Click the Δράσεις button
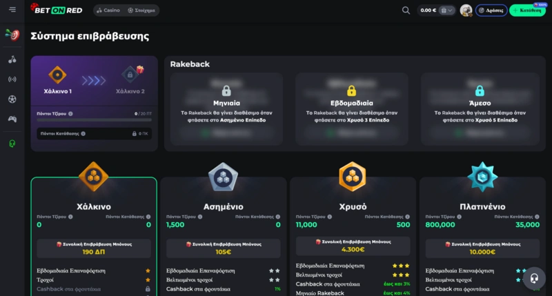 point(491,10)
